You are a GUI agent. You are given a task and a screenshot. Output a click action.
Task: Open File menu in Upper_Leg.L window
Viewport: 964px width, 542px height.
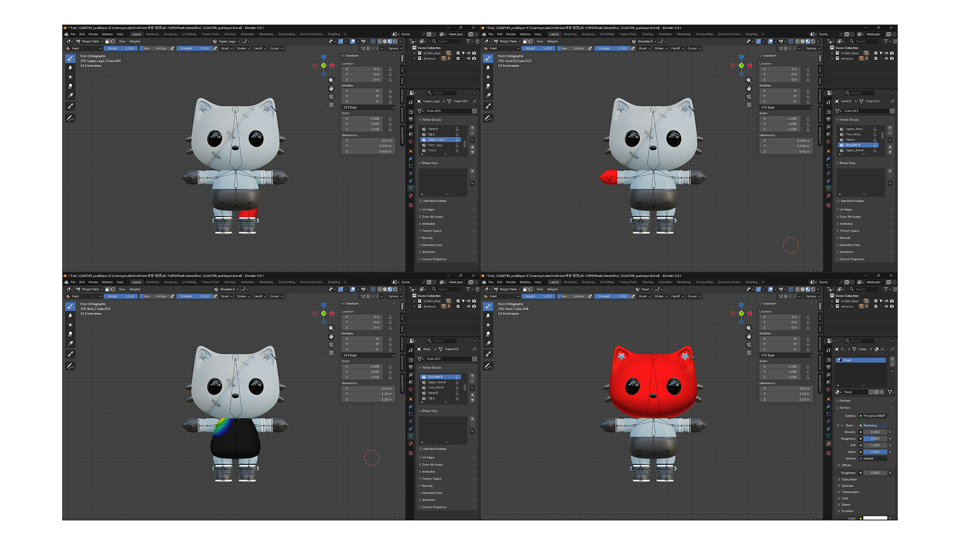tap(73, 34)
